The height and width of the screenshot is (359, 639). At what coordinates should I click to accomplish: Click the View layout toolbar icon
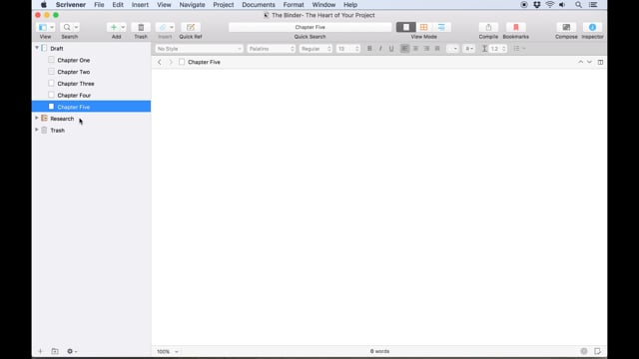[42, 27]
